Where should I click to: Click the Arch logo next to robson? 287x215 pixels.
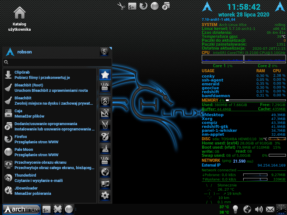pos(10,52)
